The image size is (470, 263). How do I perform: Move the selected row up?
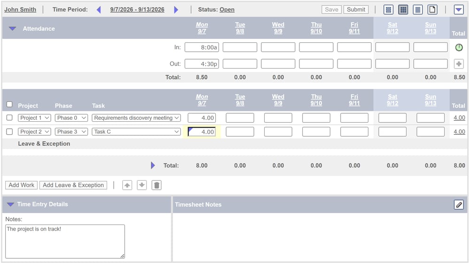pyautogui.click(x=127, y=185)
